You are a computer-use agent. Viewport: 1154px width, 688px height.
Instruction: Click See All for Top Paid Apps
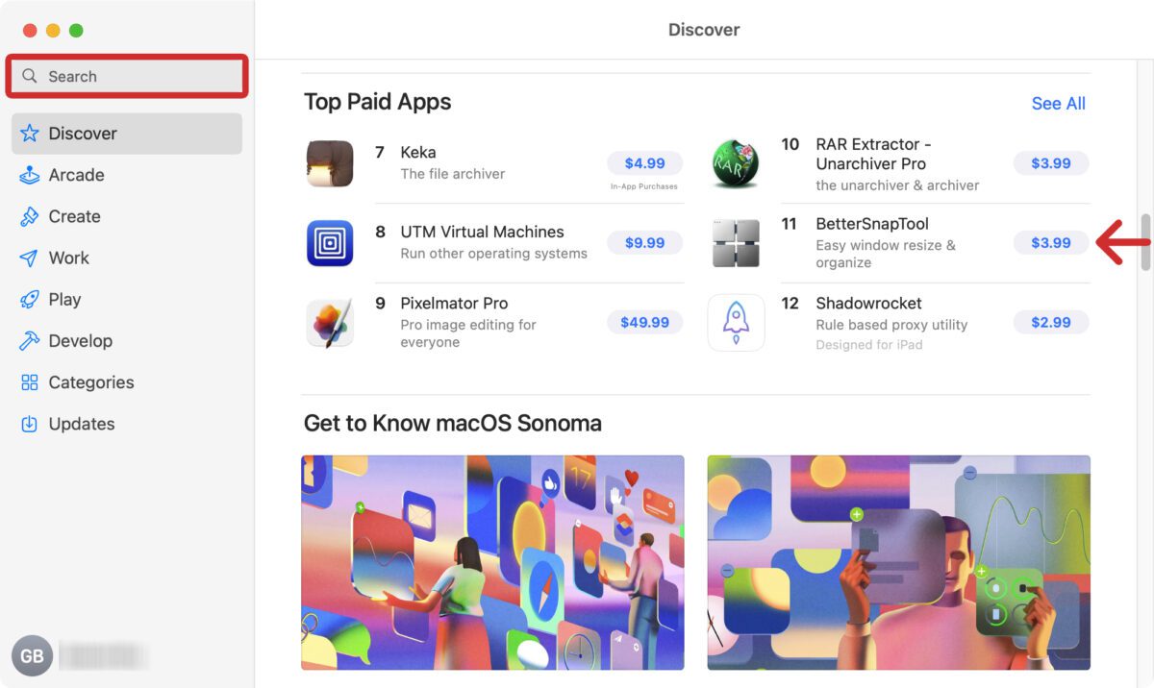tap(1058, 104)
